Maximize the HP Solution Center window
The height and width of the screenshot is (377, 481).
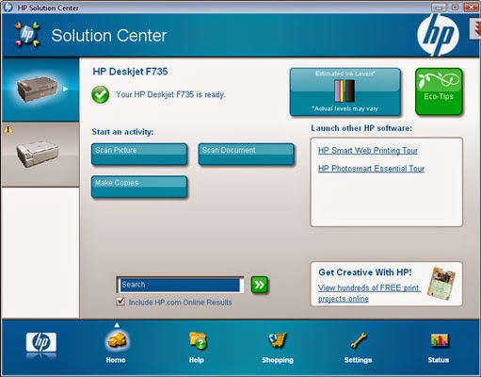coord(455,8)
